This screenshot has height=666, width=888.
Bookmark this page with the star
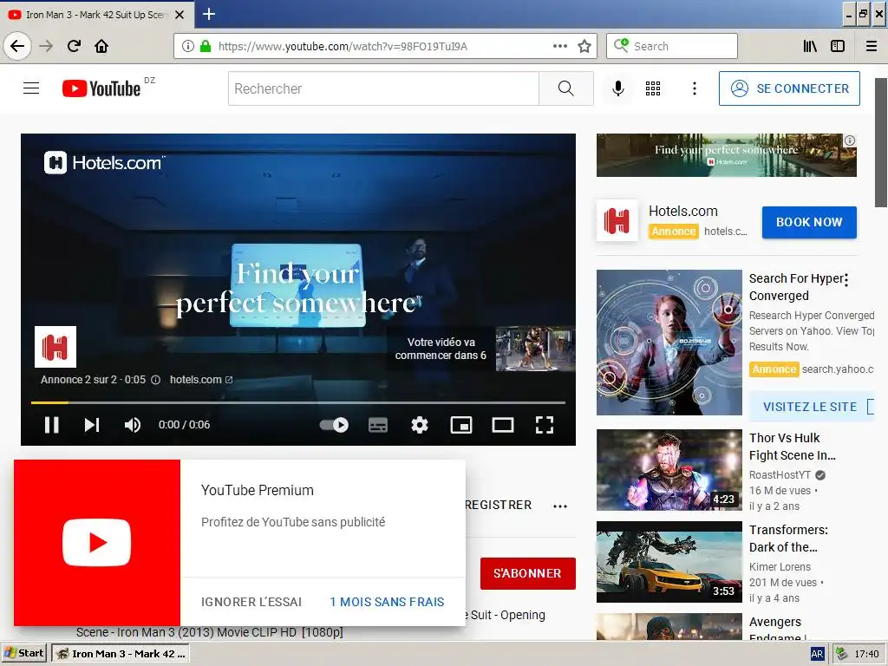coord(584,46)
